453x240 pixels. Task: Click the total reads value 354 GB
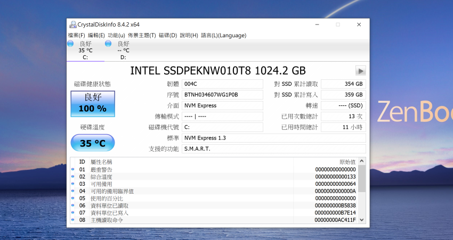pos(344,84)
